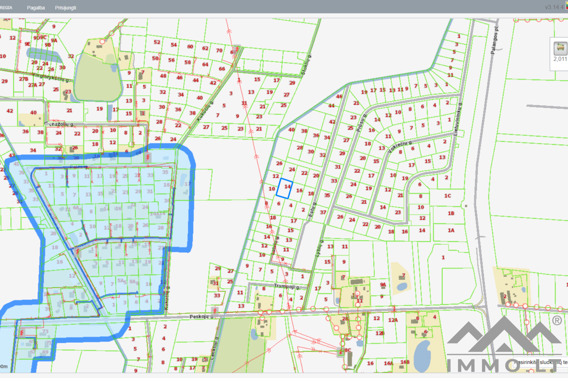Image resolution: width=568 pixels, height=378 pixels.
Task: Select parcel number 8C
Action: [348, 350]
